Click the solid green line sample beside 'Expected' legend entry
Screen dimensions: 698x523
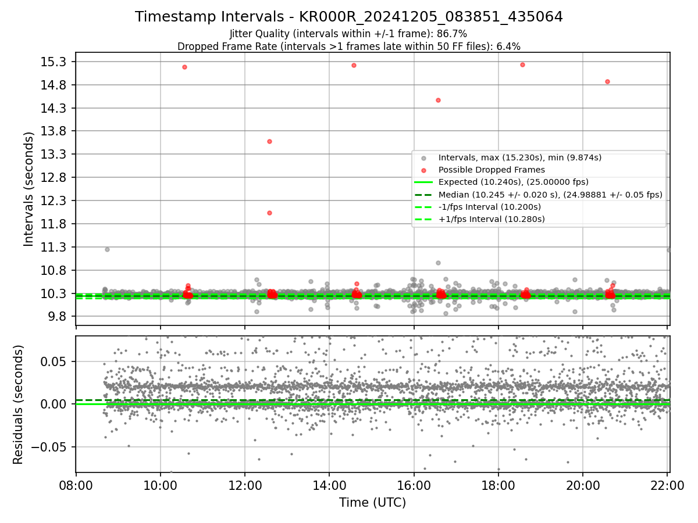(423, 182)
